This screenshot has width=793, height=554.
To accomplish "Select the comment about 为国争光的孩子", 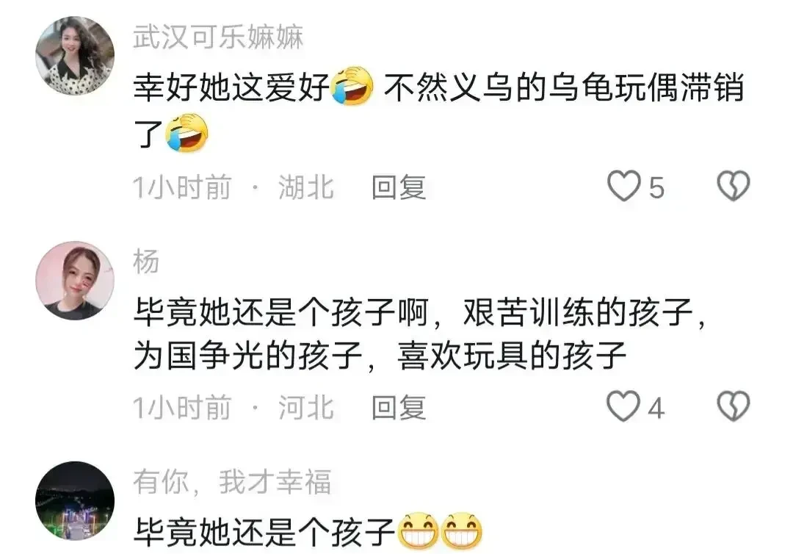I will 420,334.
